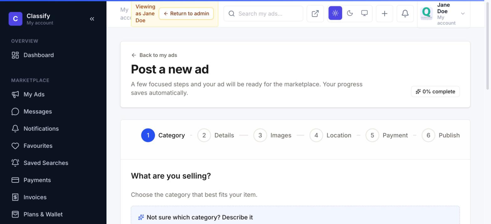Open Payments in sidebar
The height and width of the screenshot is (224, 491).
tap(53, 180)
